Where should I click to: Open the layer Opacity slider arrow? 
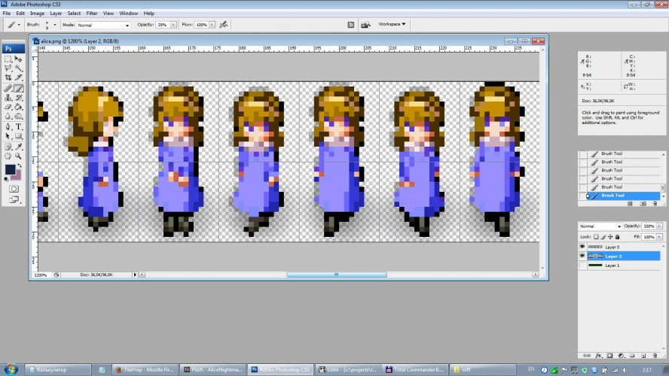659,226
